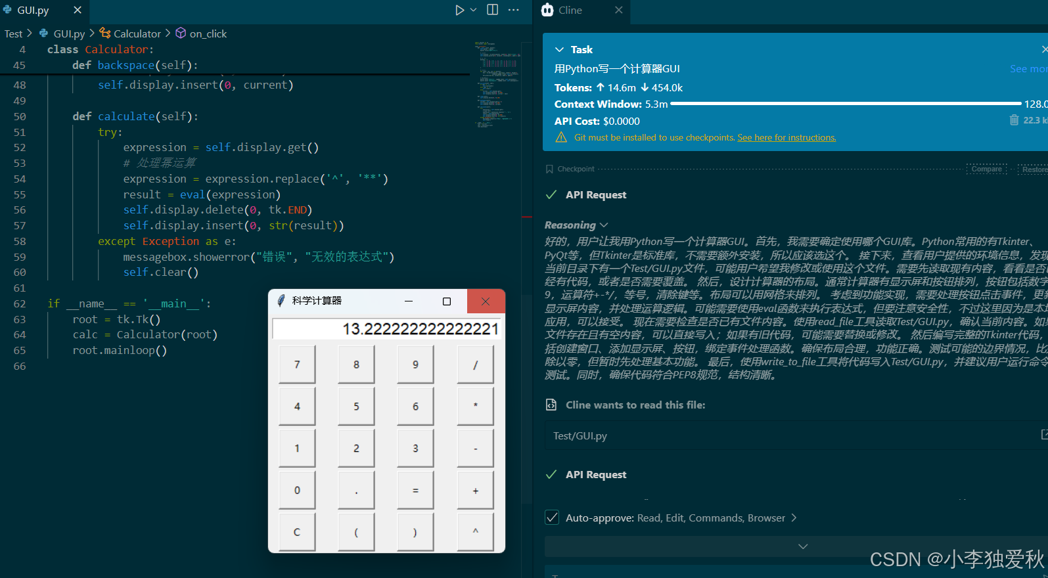
Task: Collapse the Task header chevron
Action: coord(560,49)
